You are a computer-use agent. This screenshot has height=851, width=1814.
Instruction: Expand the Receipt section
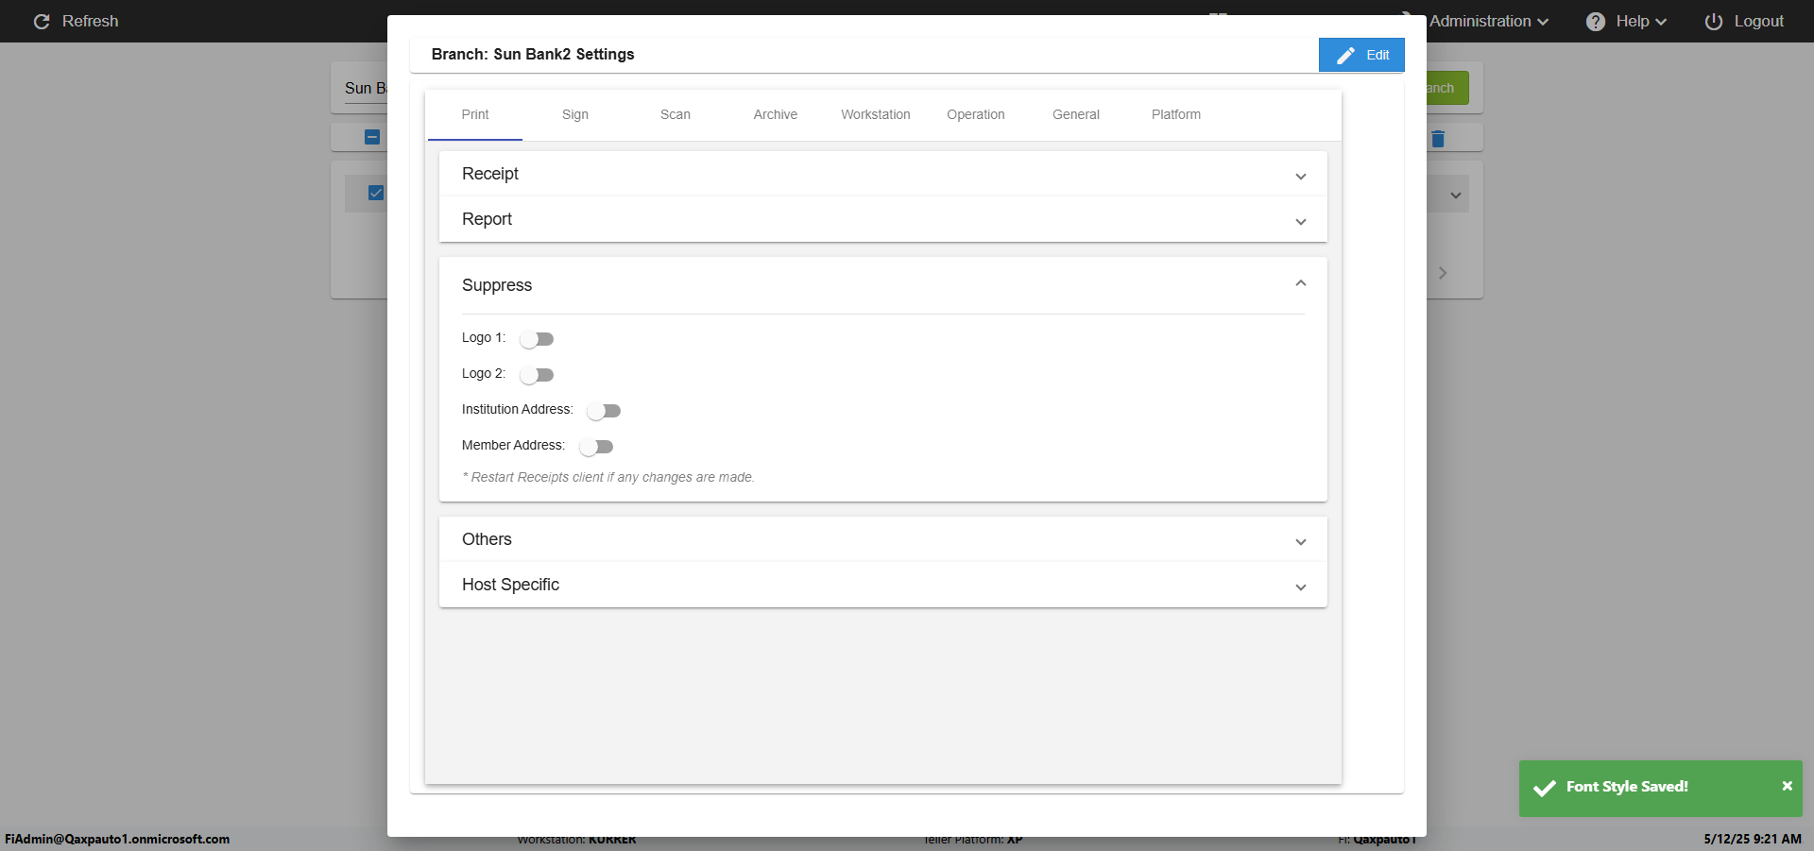coord(882,175)
